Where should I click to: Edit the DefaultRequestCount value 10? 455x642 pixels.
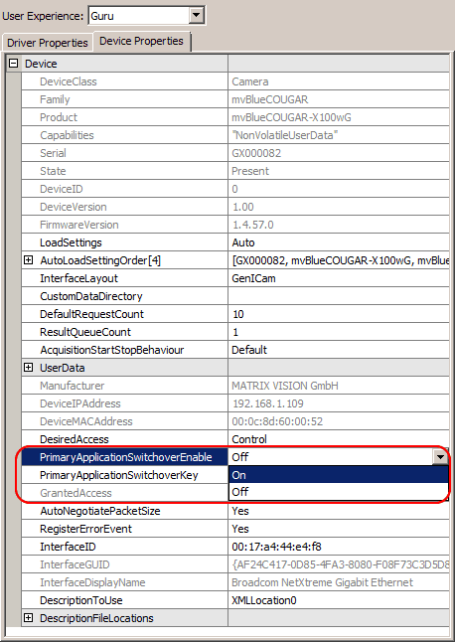point(339,314)
